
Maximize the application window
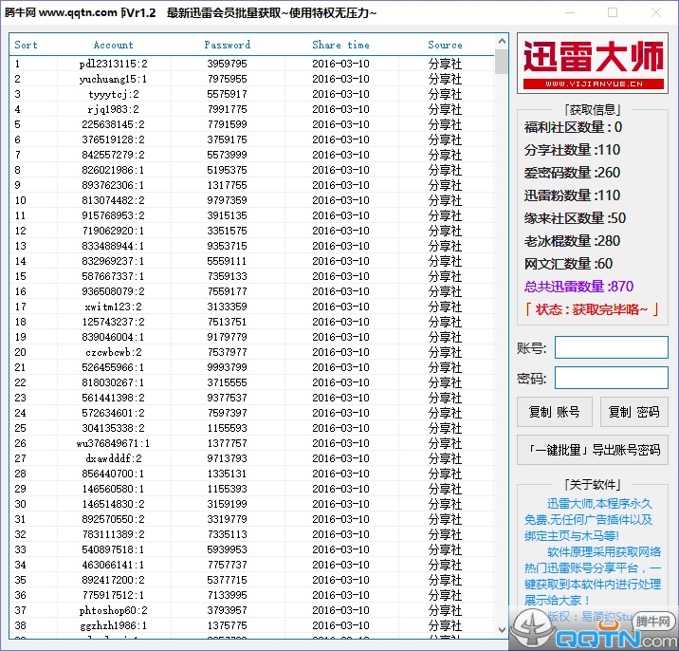tap(613, 12)
